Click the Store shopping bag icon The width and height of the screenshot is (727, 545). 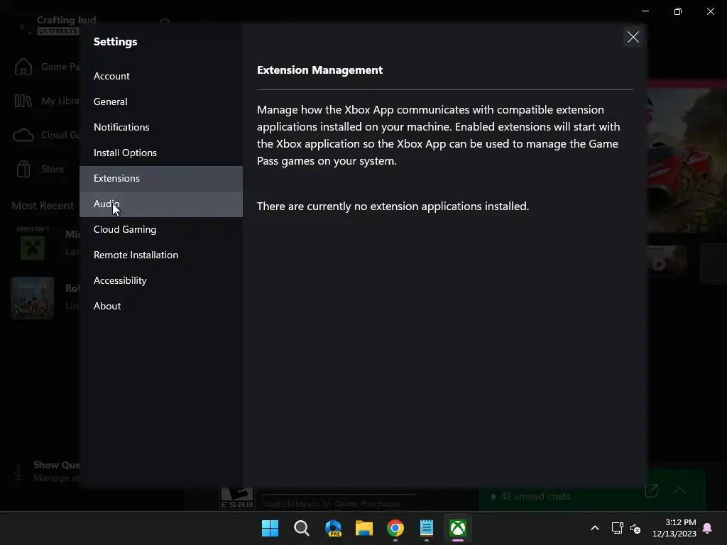click(23, 169)
